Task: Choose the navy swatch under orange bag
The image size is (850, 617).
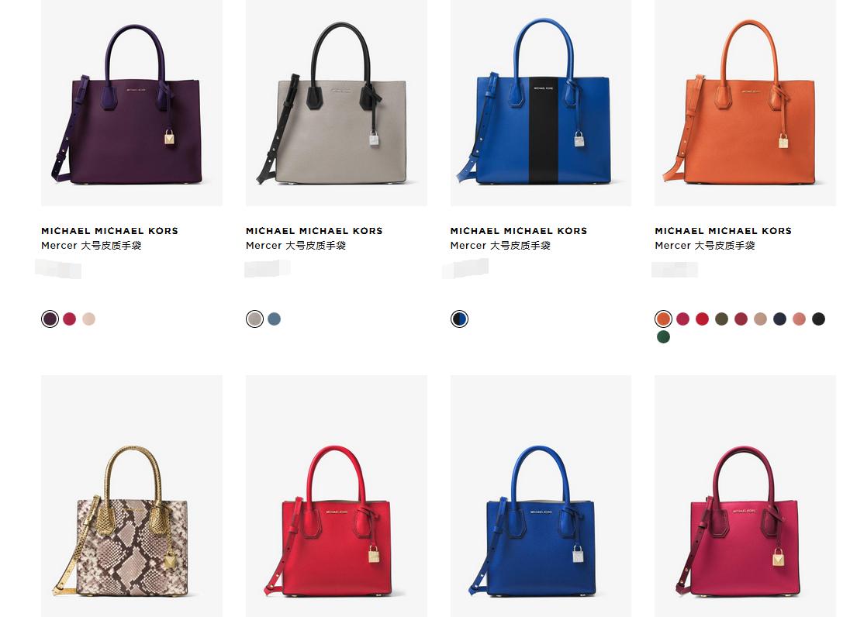Action: [780, 319]
